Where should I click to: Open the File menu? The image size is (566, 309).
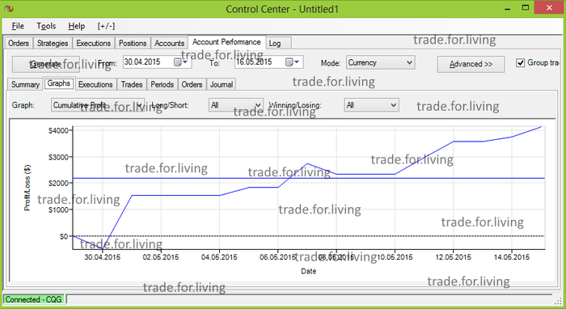tap(18, 26)
